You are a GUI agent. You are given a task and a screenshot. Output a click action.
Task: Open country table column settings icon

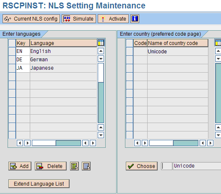pos(218,43)
